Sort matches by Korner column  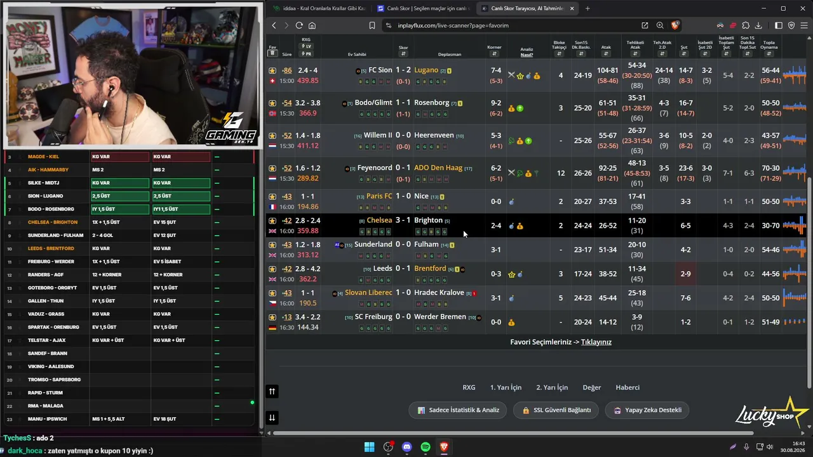coord(494,54)
